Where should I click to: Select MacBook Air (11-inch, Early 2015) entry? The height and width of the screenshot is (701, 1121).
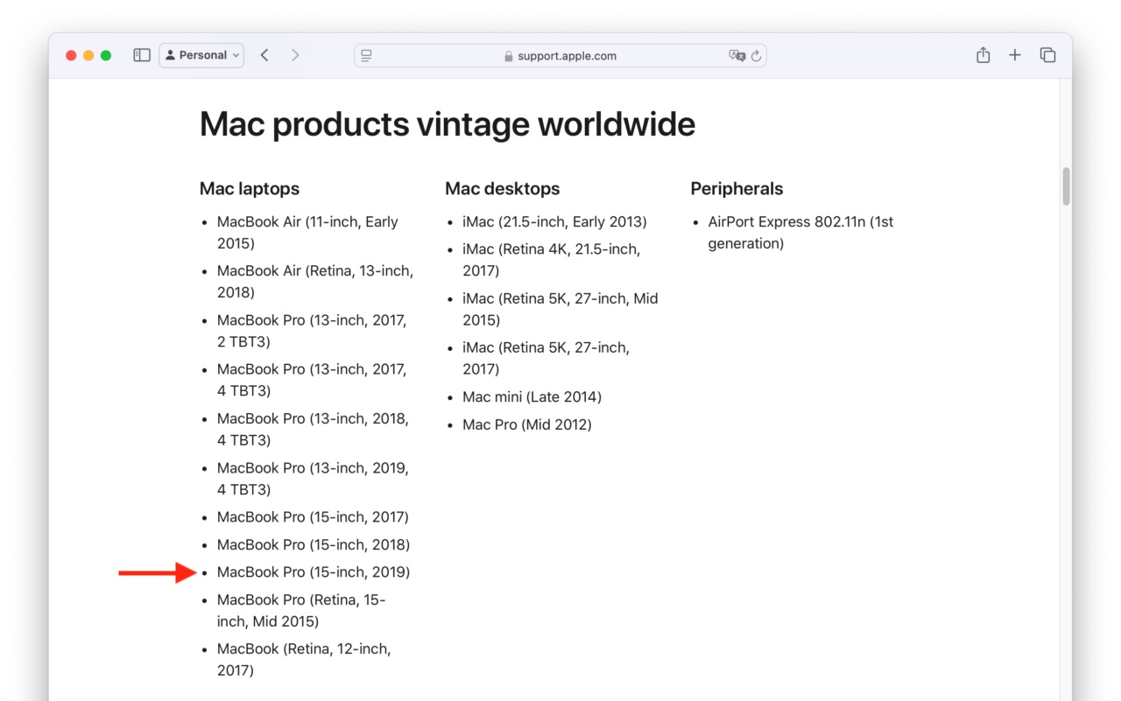point(307,233)
